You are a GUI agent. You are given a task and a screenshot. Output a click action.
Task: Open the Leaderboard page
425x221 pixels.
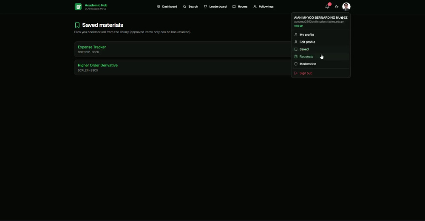(x=215, y=6)
